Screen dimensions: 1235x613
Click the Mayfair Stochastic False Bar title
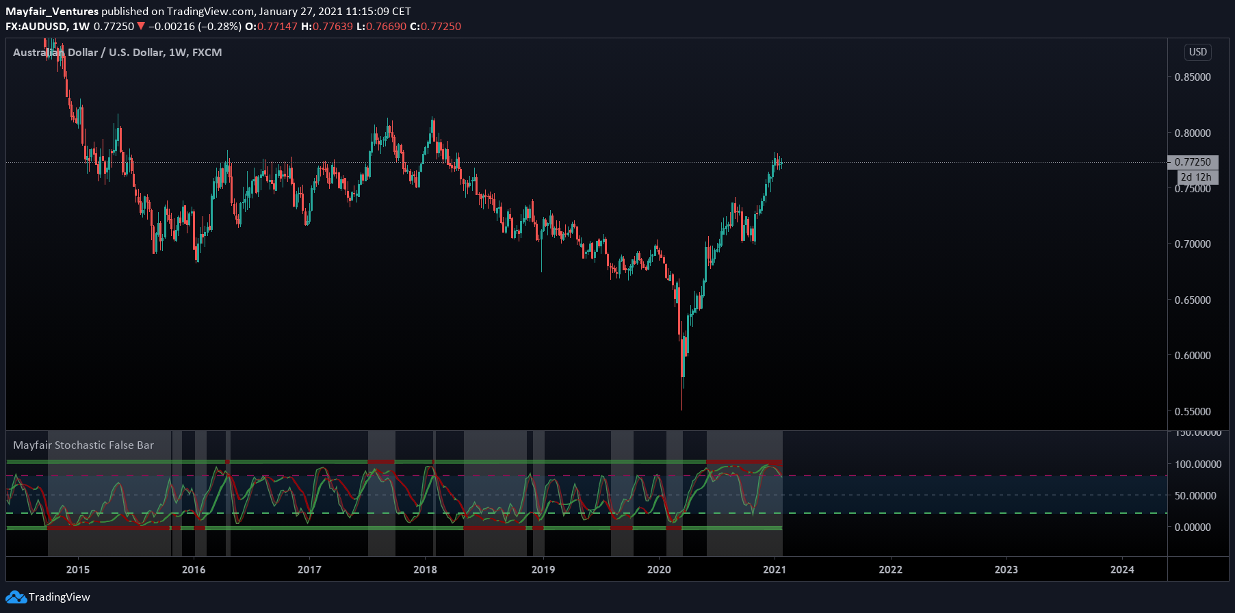coord(83,445)
